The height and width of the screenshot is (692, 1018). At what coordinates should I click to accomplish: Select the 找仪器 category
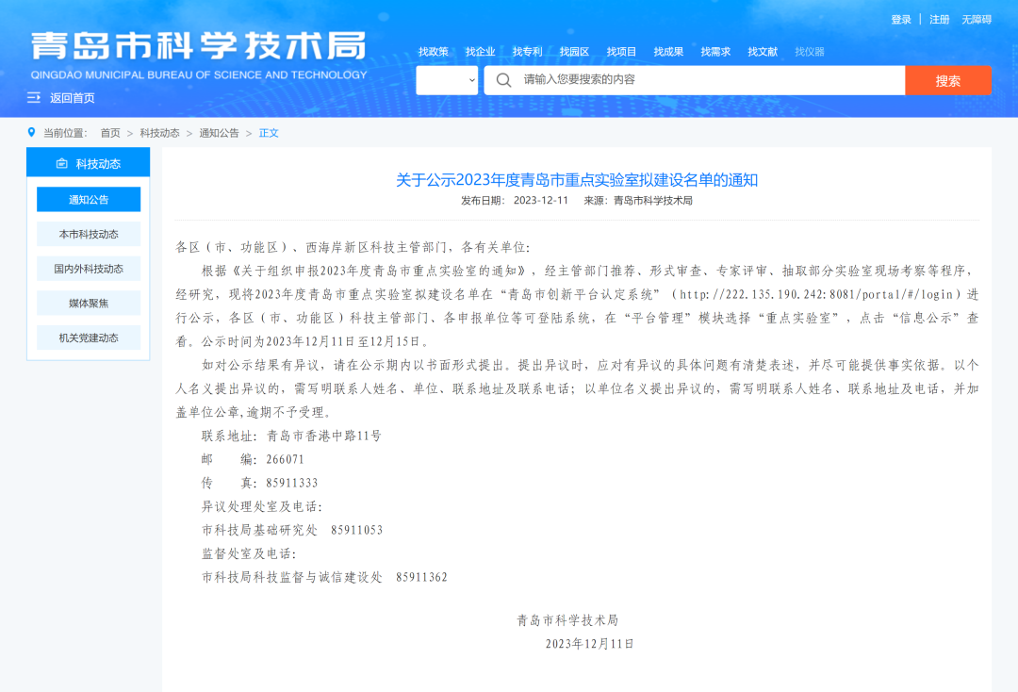[x=808, y=52]
